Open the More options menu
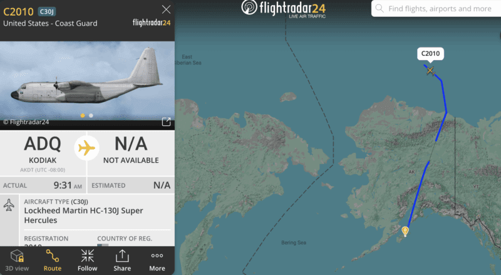Viewport: 501px width, 275px height. point(157,261)
